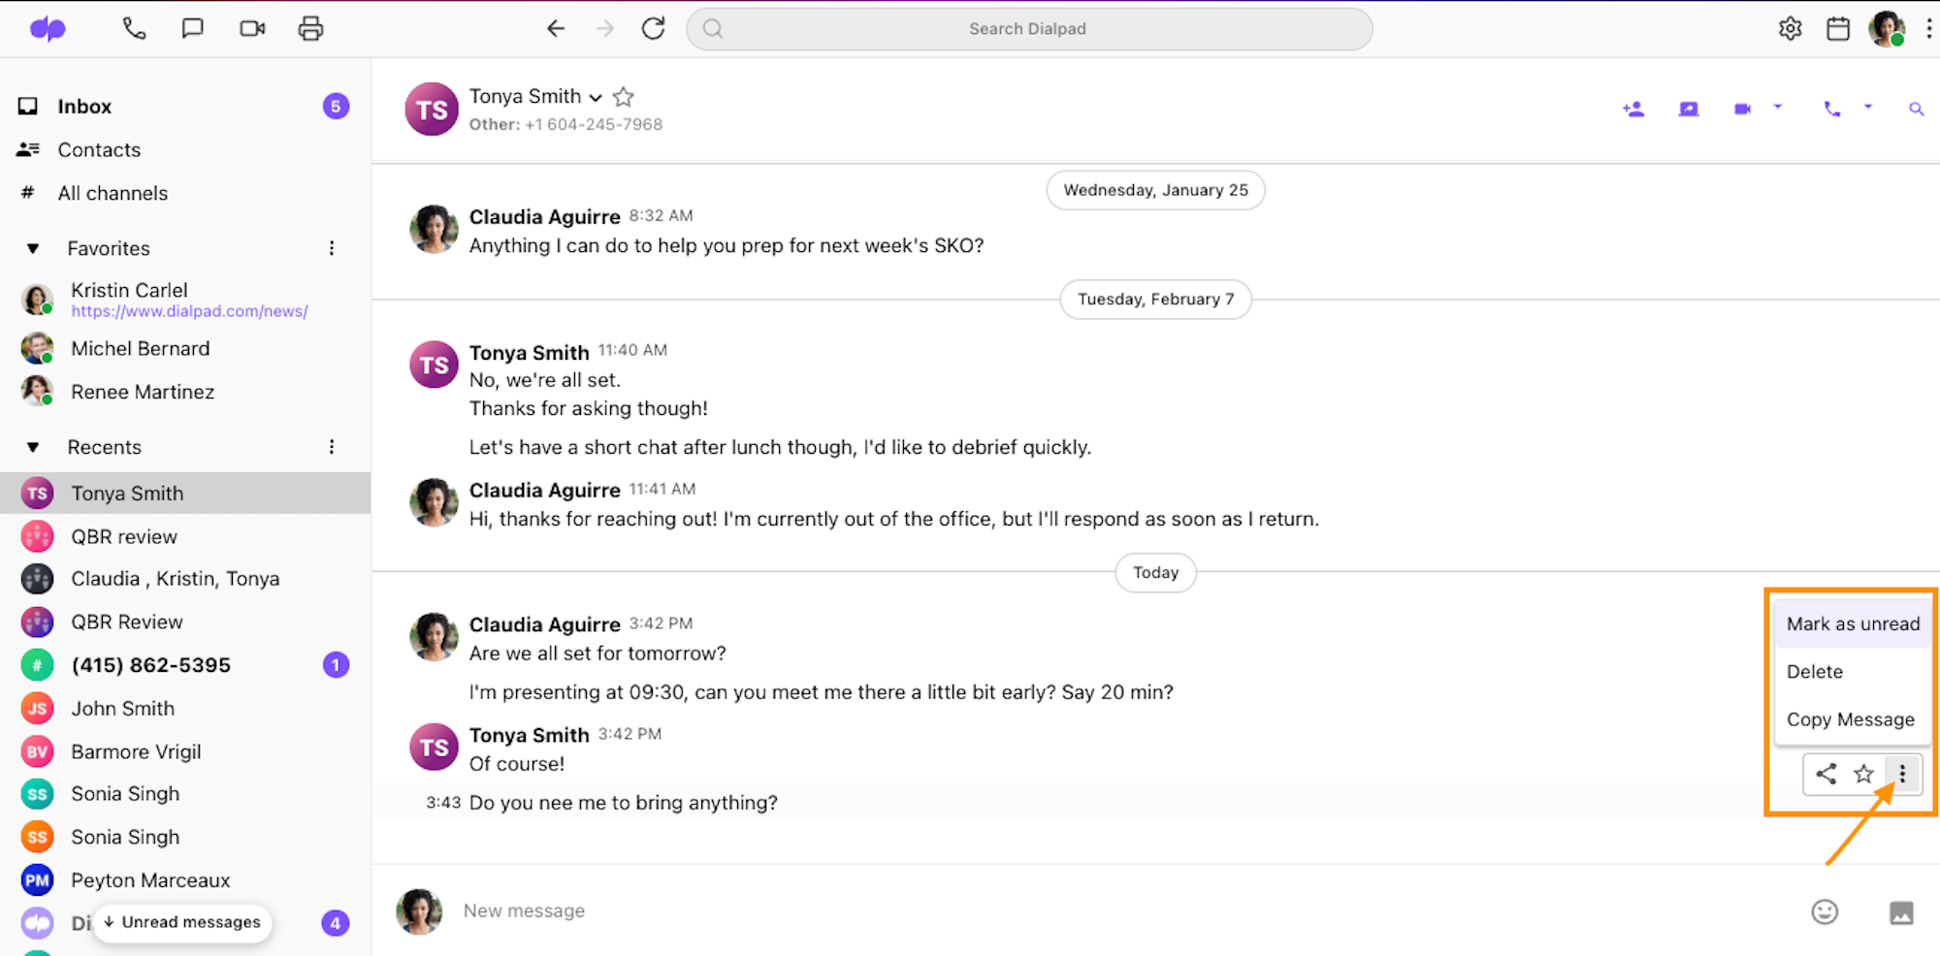Select Delete from message menu

click(x=1853, y=672)
